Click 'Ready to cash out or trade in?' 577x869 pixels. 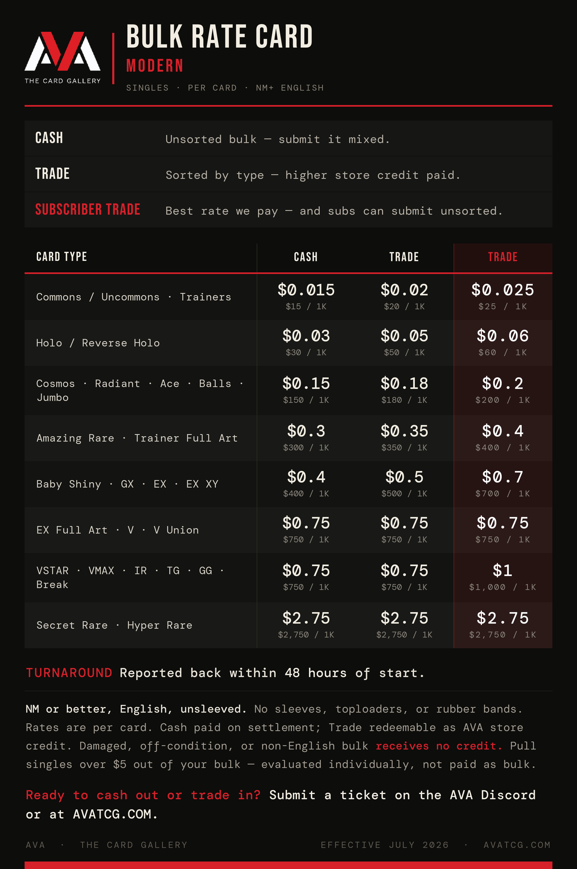tap(143, 795)
